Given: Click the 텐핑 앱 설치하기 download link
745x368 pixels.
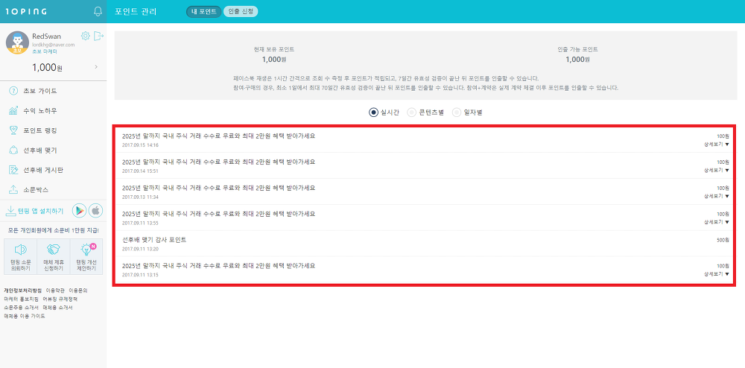Looking at the screenshot, I should 34,211.
